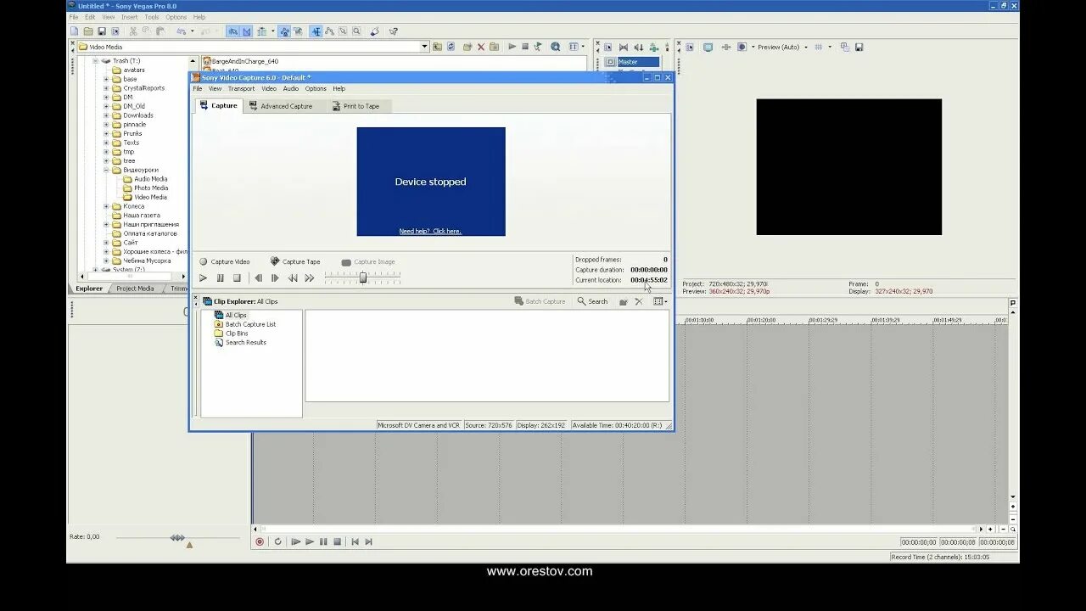Click the shuttle slider handle in Video Capture
This screenshot has height=611, width=1086.
(363, 277)
